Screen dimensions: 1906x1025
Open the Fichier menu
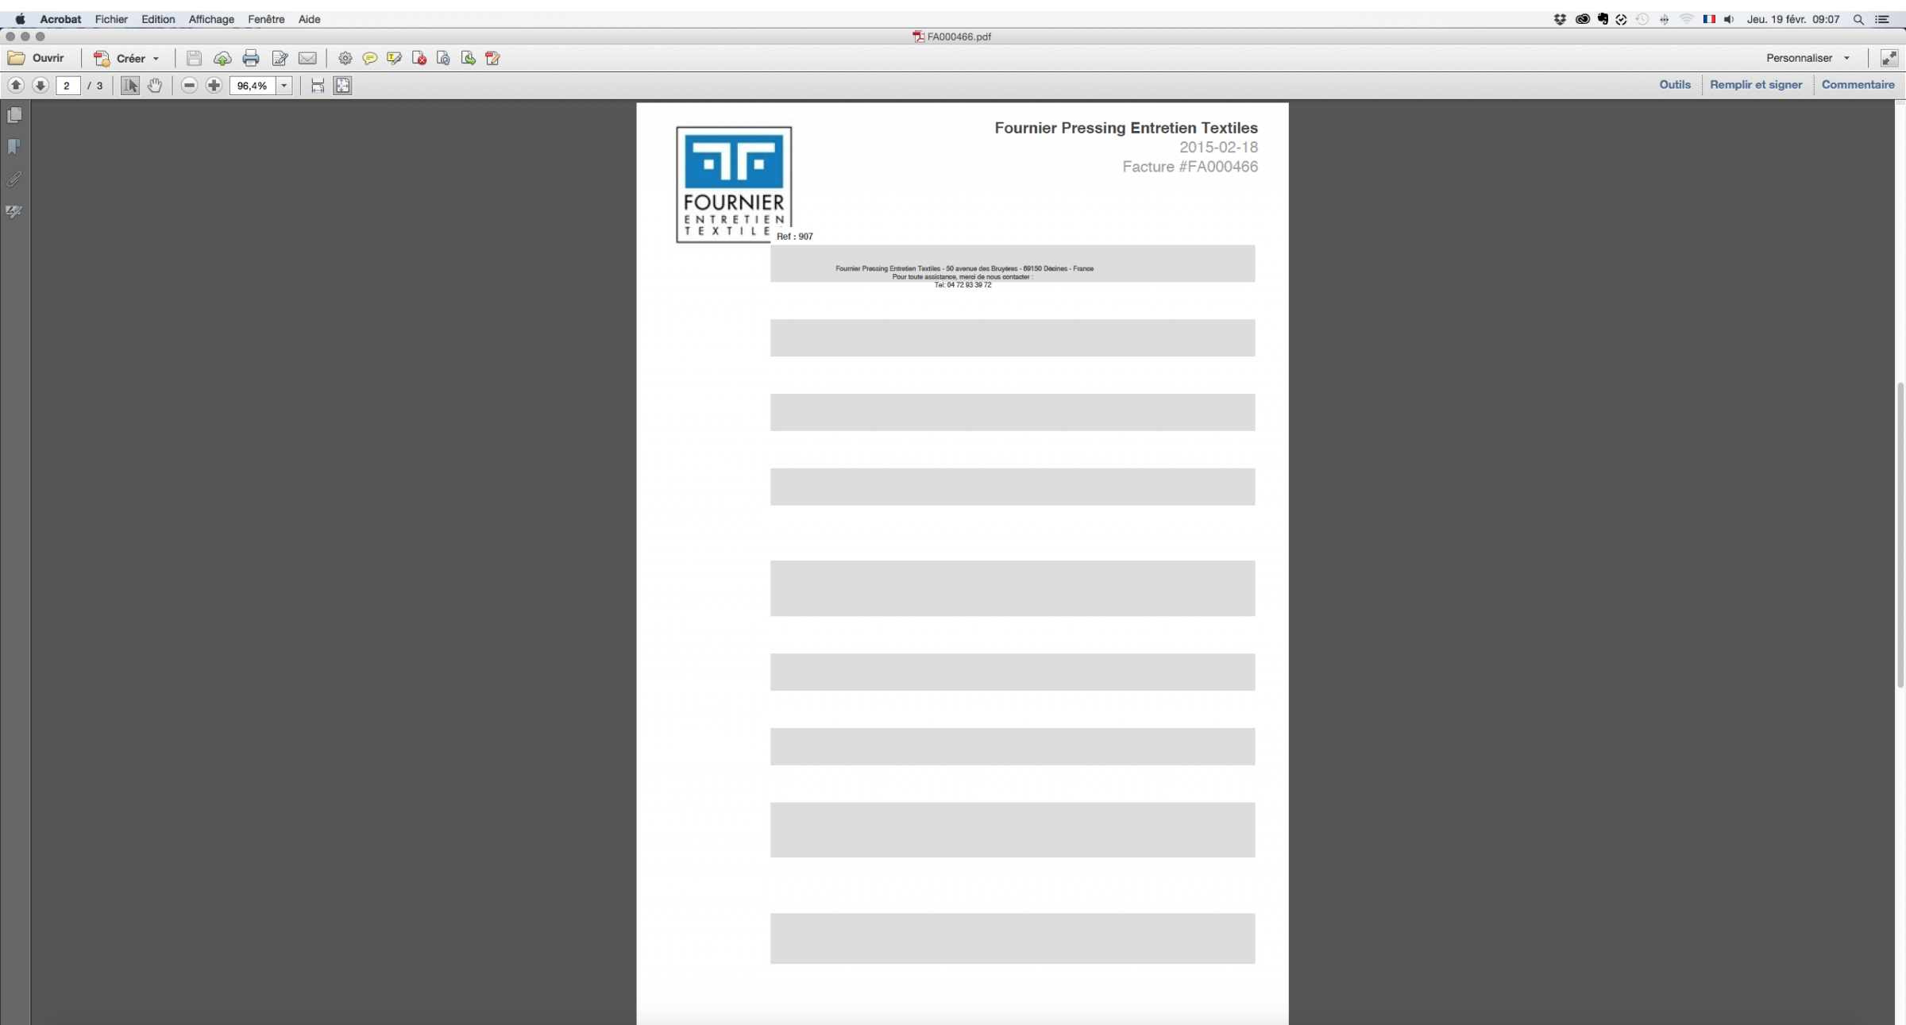tap(111, 19)
